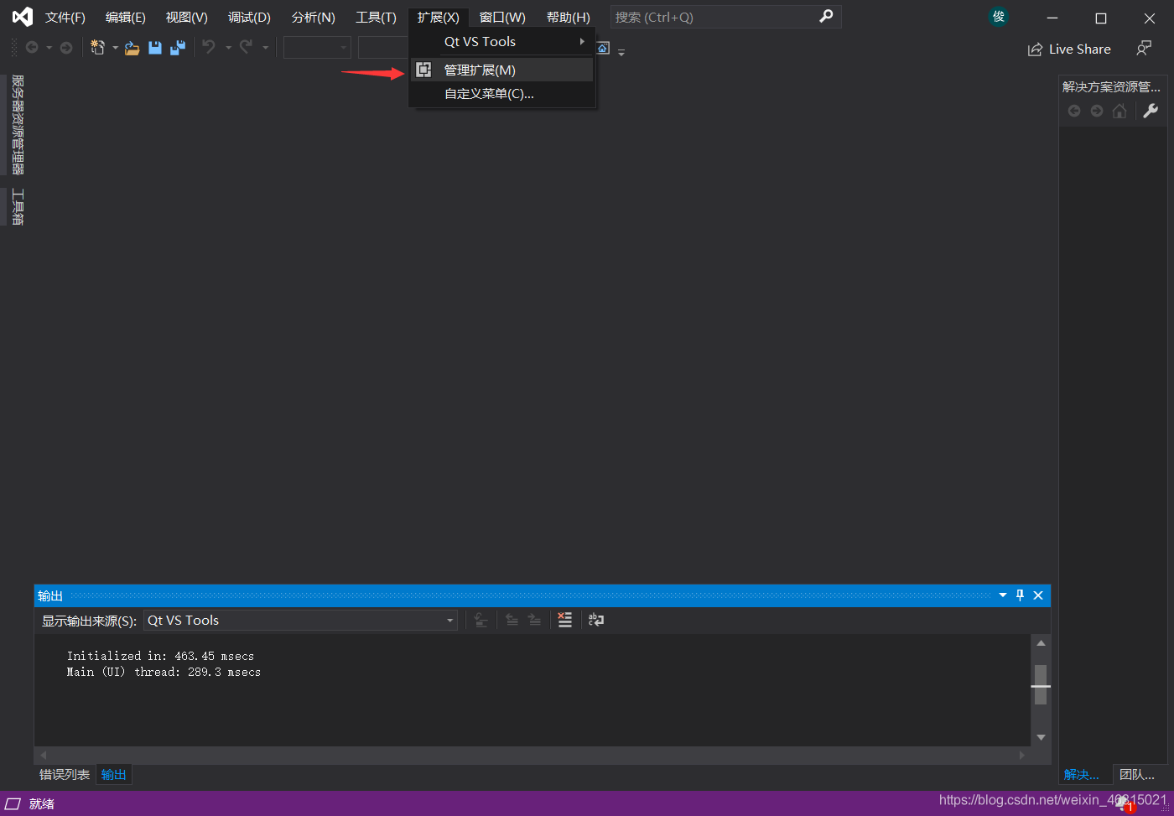Open the 工具(T) menu
The height and width of the screenshot is (816, 1174).
click(376, 18)
